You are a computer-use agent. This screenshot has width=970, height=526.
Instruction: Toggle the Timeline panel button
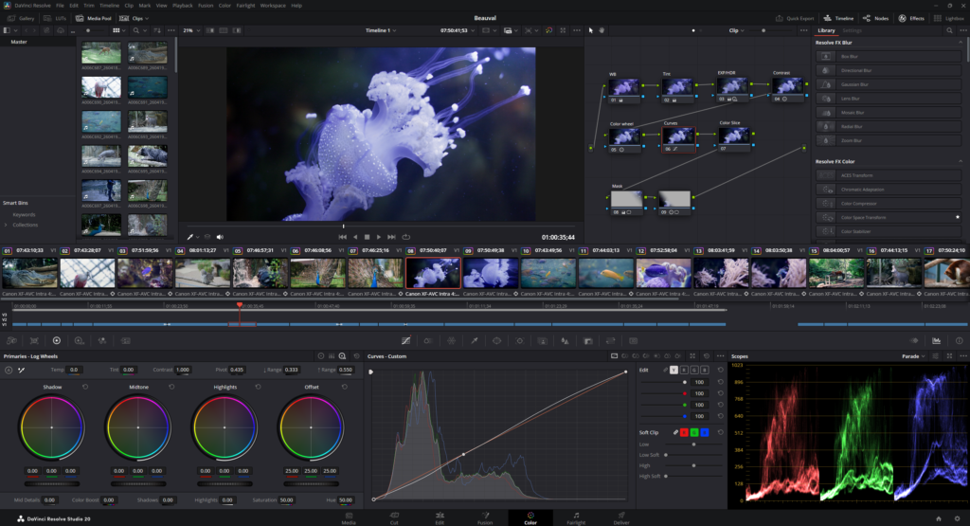click(x=838, y=18)
